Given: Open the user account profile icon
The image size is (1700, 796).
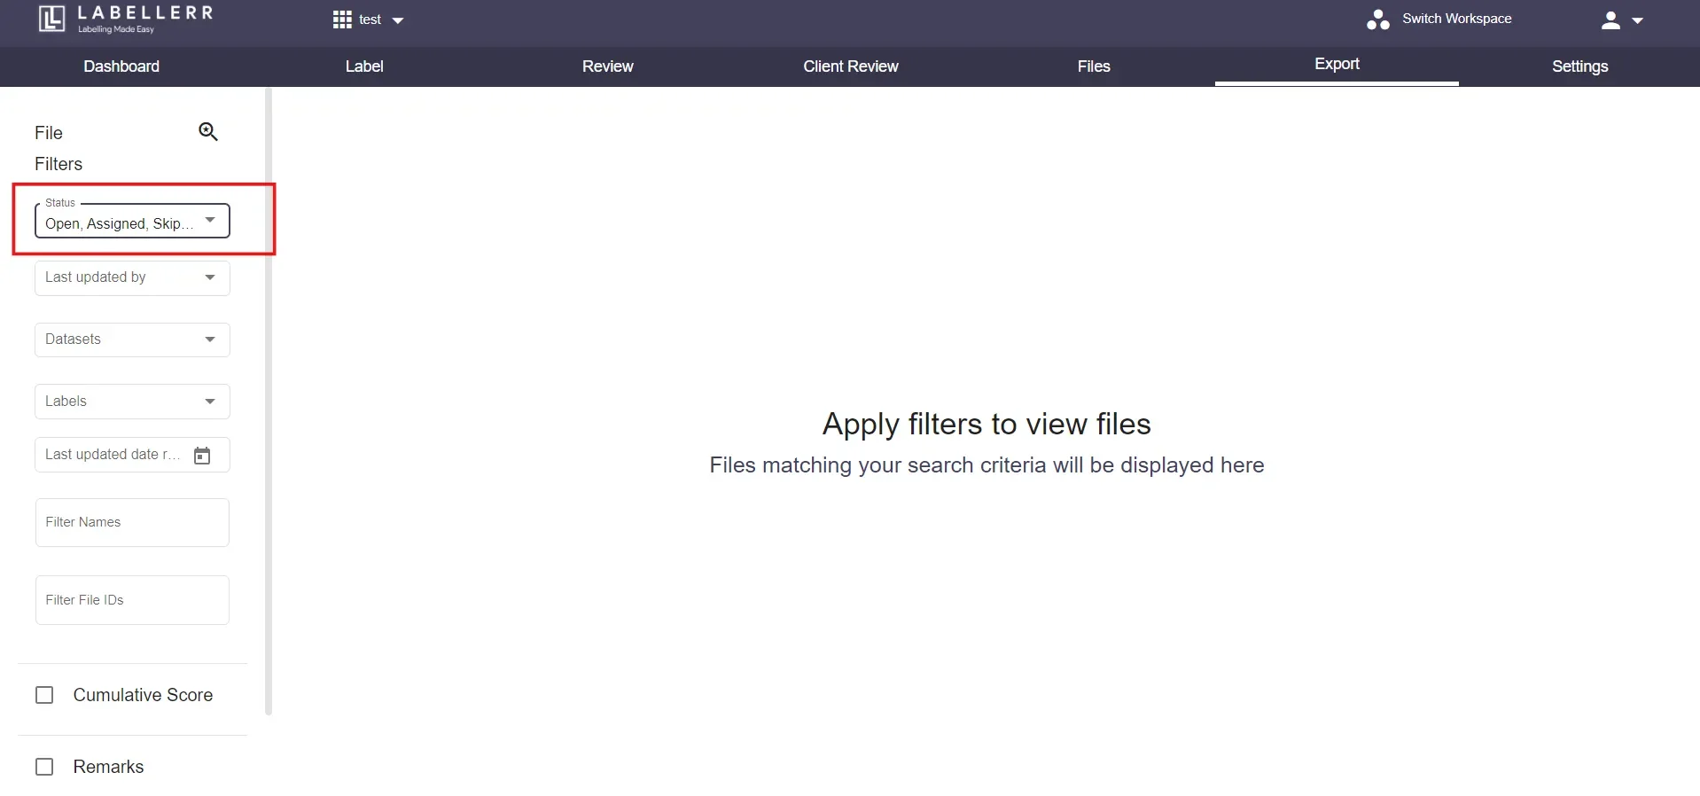Looking at the screenshot, I should click(1610, 20).
